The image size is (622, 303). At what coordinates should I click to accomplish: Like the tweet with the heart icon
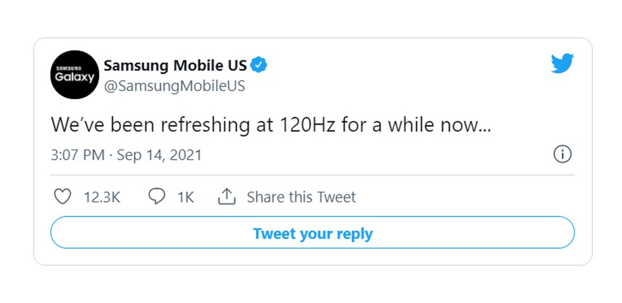(62, 197)
